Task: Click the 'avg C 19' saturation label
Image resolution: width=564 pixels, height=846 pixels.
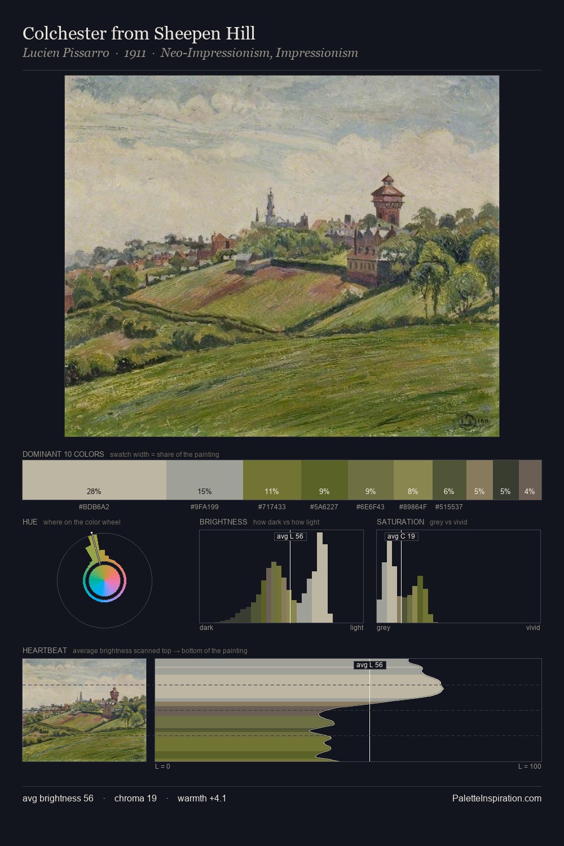Action: [401, 536]
